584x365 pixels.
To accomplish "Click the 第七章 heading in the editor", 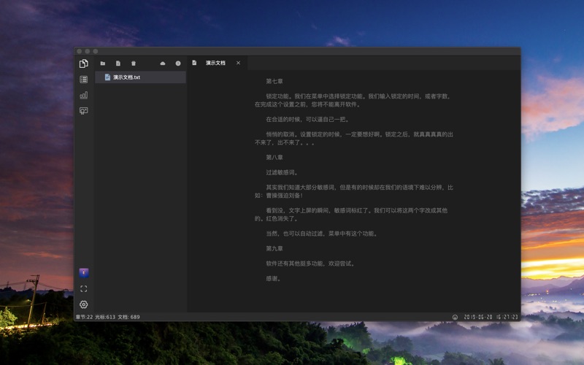I will coord(274,81).
